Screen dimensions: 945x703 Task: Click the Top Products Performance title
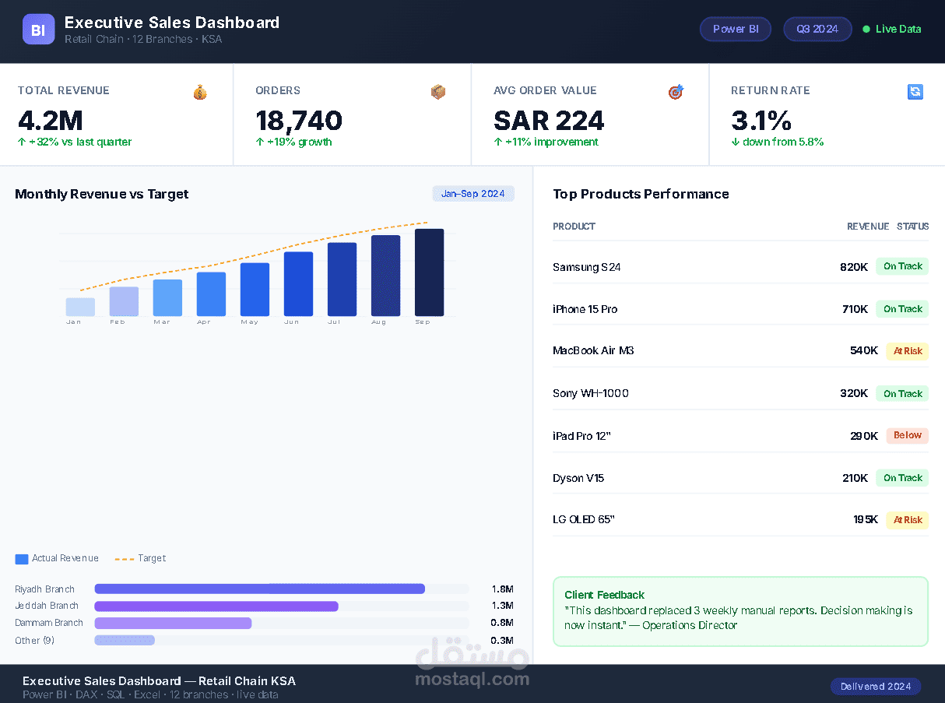point(641,194)
